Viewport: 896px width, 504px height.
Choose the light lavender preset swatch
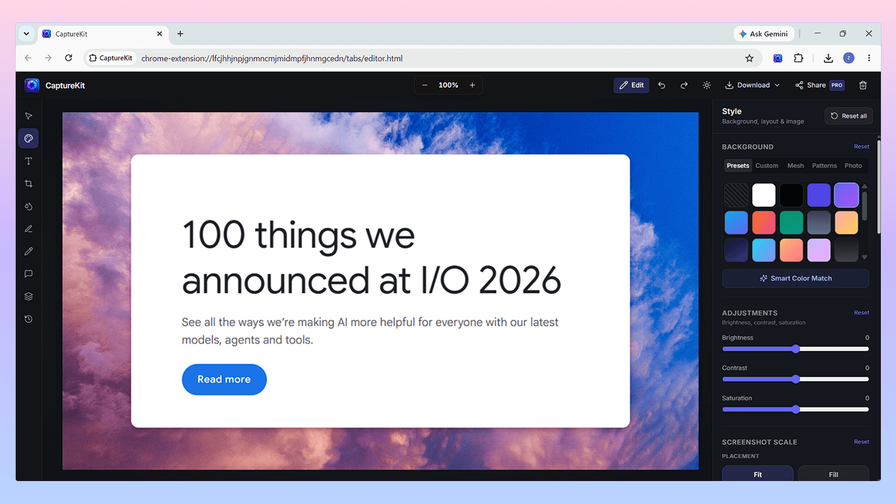tap(819, 250)
